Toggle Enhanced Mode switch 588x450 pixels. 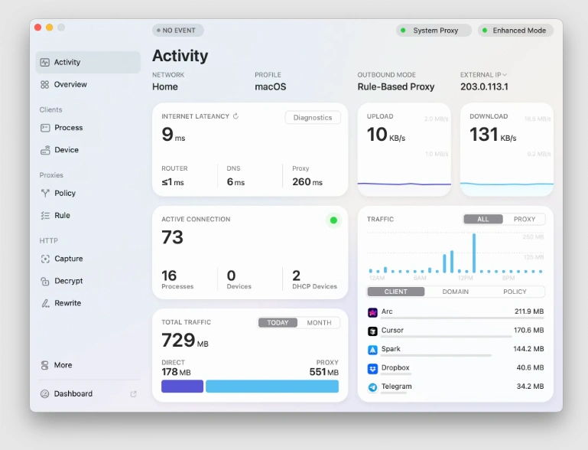(x=515, y=31)
